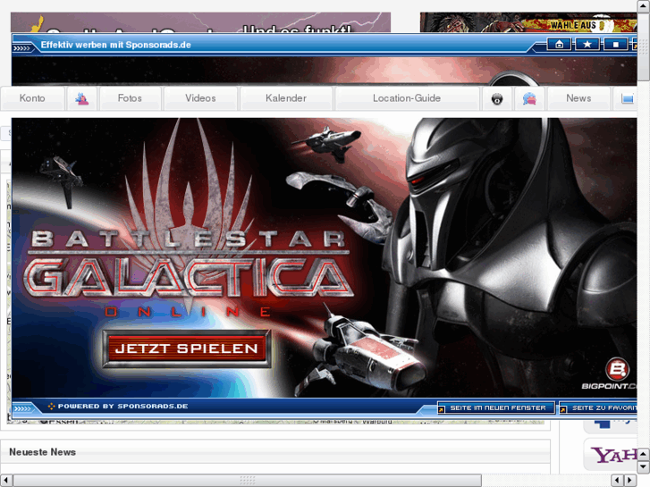The height and width of the screenshot is (487, 650).
Task: Click the Jetzt Spielen button
Action: pos(187,348)
